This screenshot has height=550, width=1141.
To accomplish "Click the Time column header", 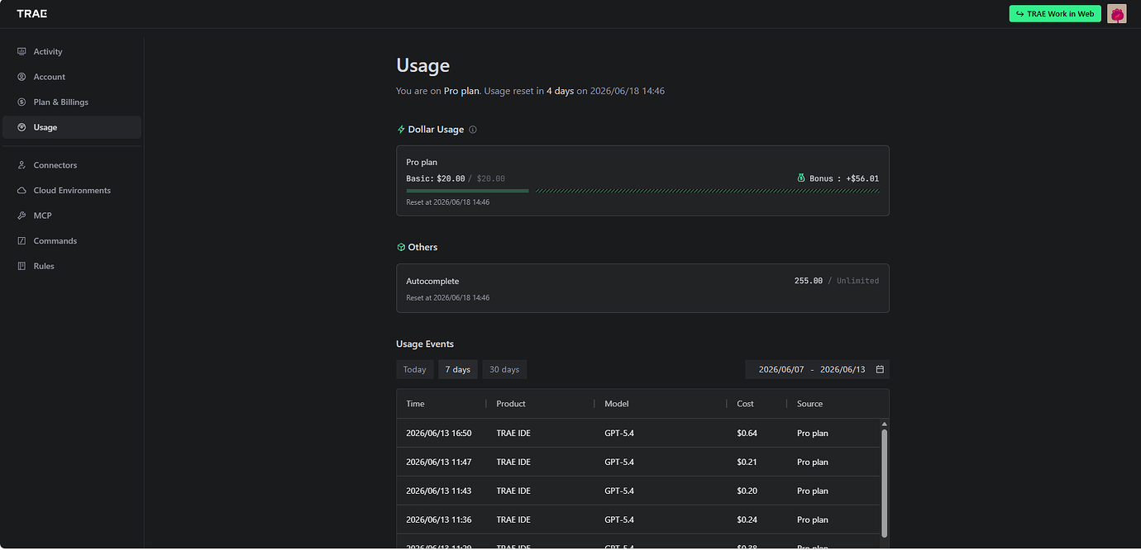I will point(415,404).
